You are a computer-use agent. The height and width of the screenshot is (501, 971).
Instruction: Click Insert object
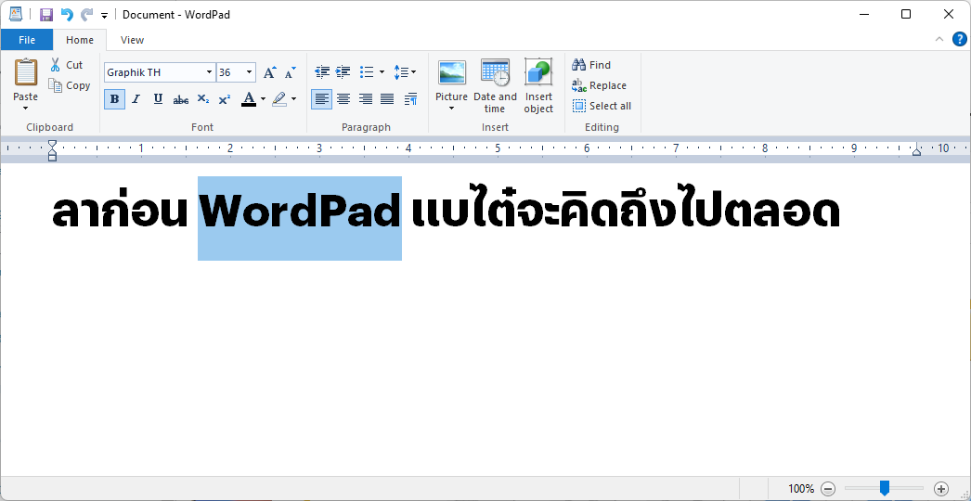click(538, 86)
